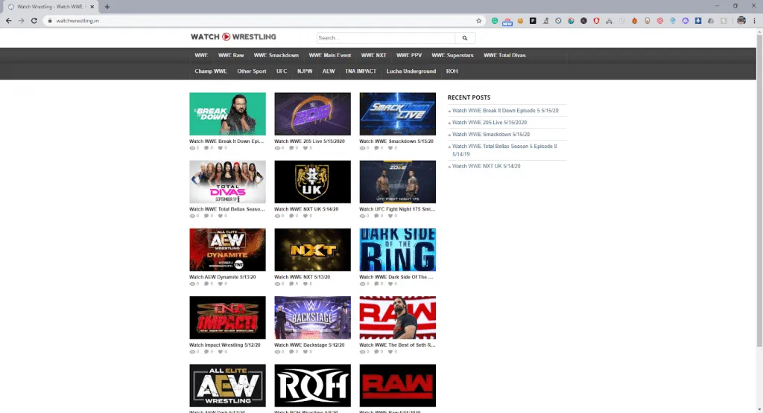Click the magnifier search button on site
This screenshot has width=763, height=413.
click(465, 38)
